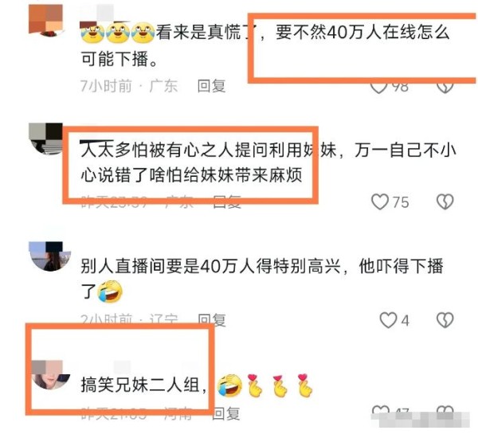
Task: Like the comment with 75 likes
Action: (x=380, y=201)
